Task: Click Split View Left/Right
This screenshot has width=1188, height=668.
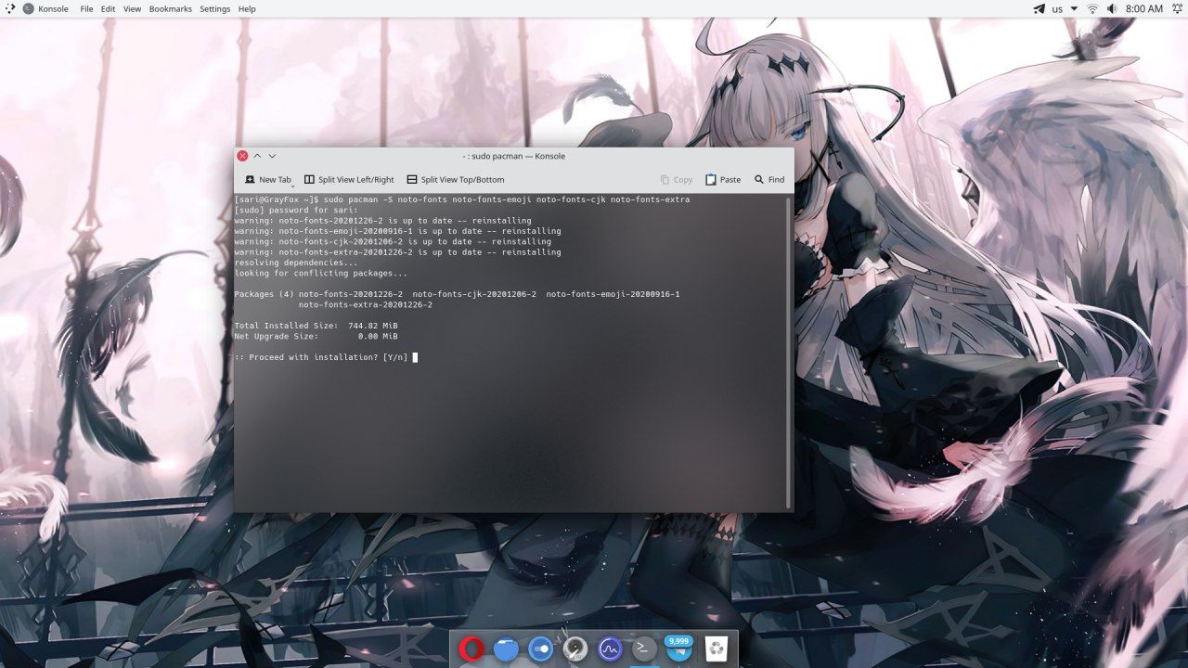Action: point(348,179)
